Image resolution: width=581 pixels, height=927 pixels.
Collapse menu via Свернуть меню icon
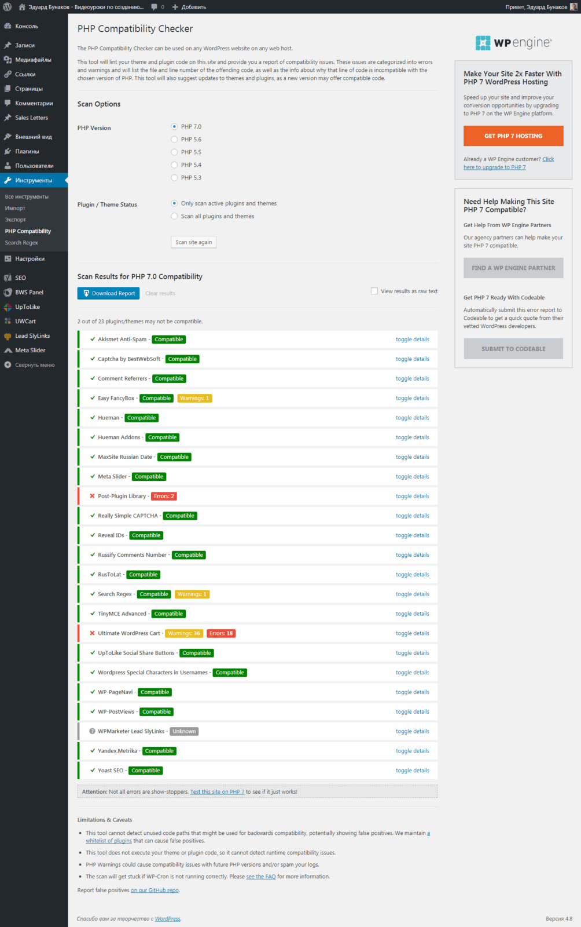(8, 364)
